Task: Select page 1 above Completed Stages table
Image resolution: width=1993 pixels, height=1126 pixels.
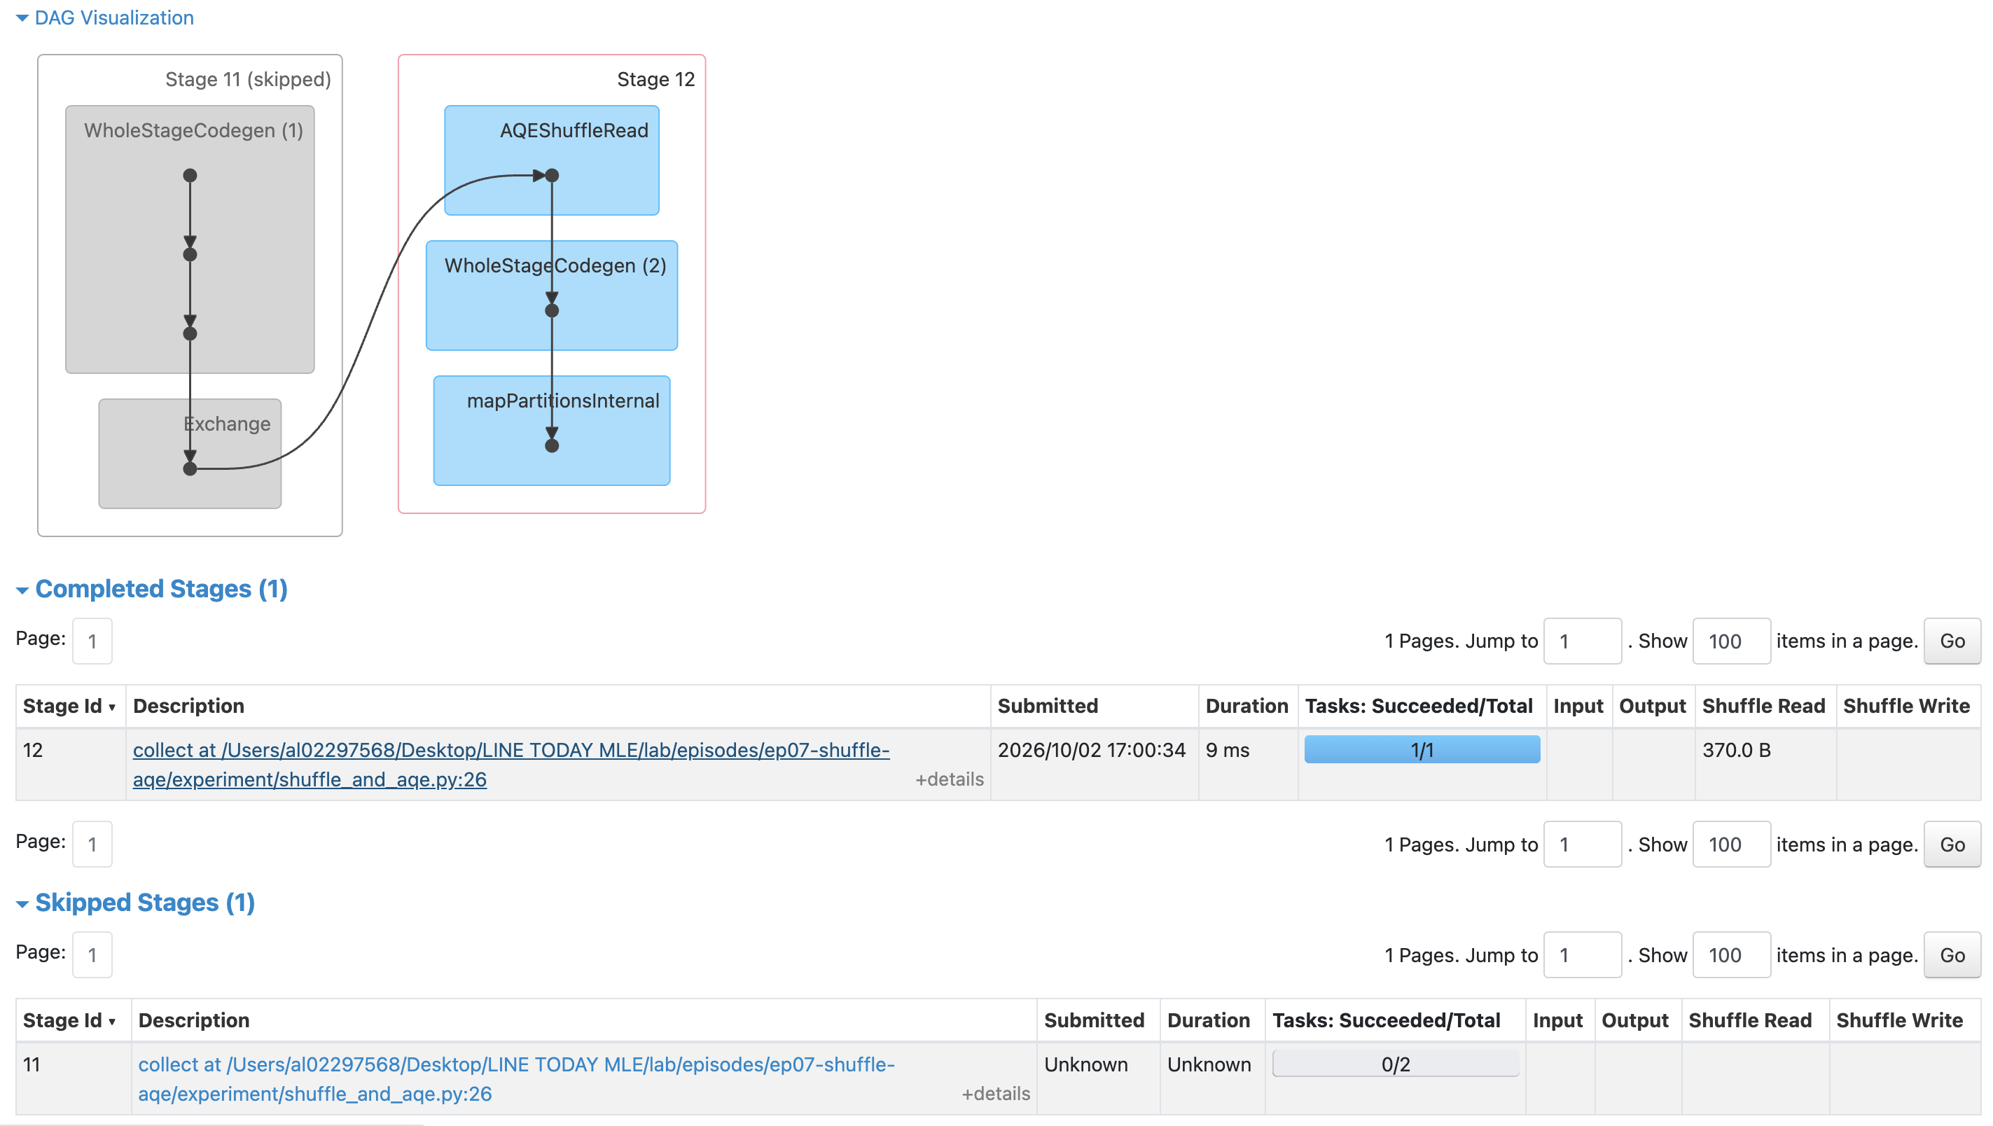Action: pos(92,641)
